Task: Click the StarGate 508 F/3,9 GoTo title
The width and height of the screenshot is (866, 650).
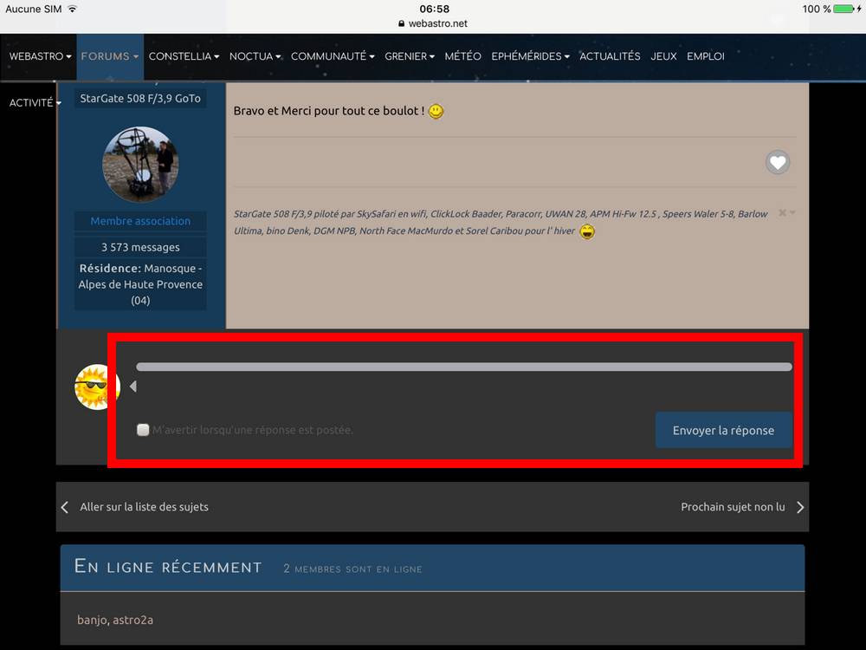Action: (140, 99)
